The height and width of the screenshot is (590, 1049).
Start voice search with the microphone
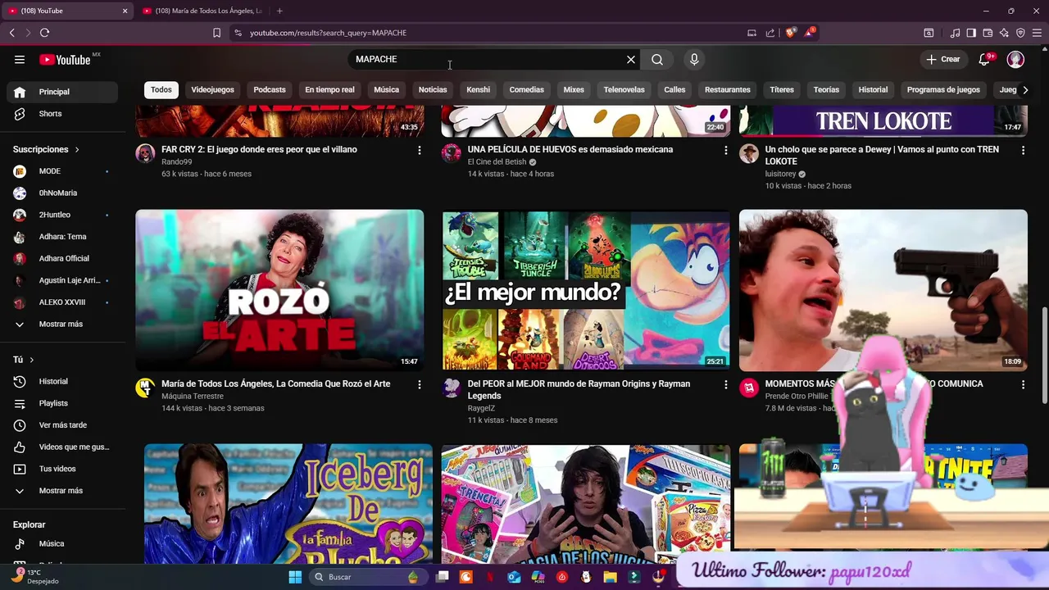[694, 59]
